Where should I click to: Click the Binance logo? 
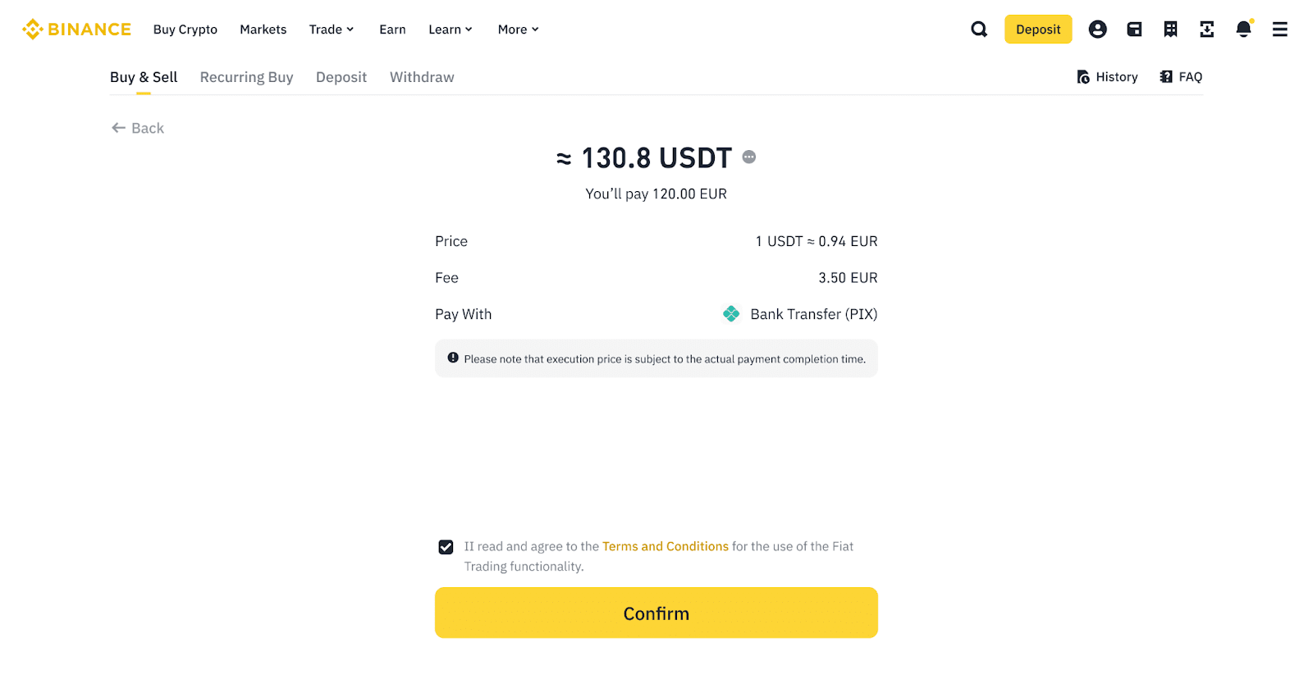[x=76, y=30]
